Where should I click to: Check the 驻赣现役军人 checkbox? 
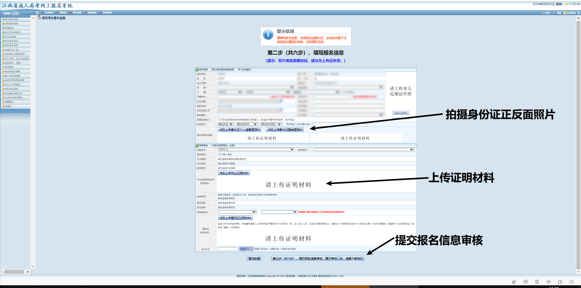(220, 119)
